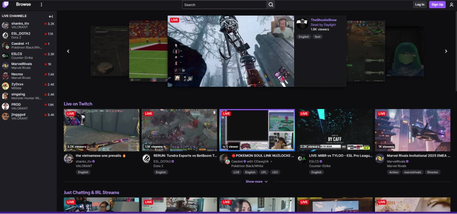Click the 'feet' tag in carousel
This screenshot has height=214, width=457.
coord(318,37)
